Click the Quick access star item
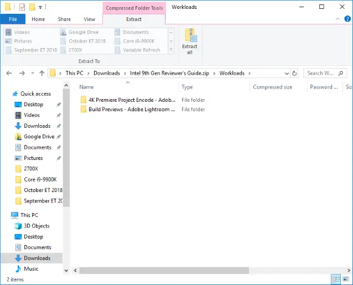 32,94
